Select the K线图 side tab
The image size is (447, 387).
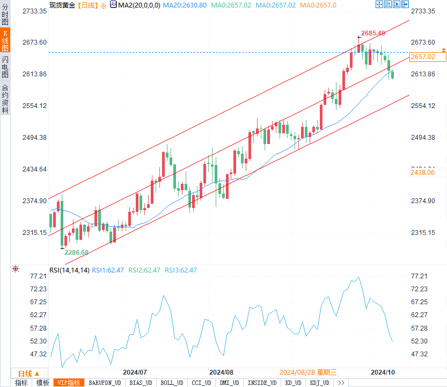pyautogui.click(x=5, y=41)
